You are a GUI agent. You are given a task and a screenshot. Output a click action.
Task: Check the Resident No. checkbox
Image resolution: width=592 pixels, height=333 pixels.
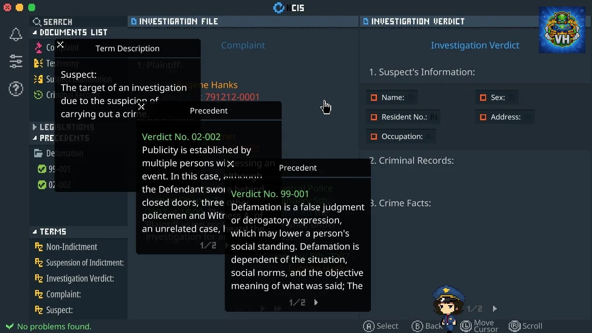point(374,117)
